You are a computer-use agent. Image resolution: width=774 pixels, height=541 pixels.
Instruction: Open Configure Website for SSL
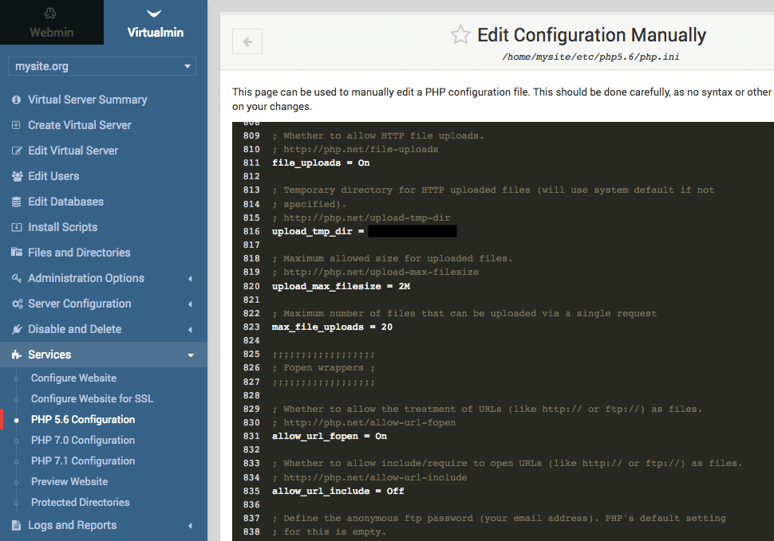click(92, 398)
